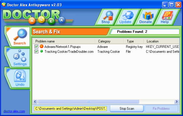This screenshot has width=183, height=116.
Task: Close the Doctor Alex Antispyware window
Action: click(x=178, y=5)
